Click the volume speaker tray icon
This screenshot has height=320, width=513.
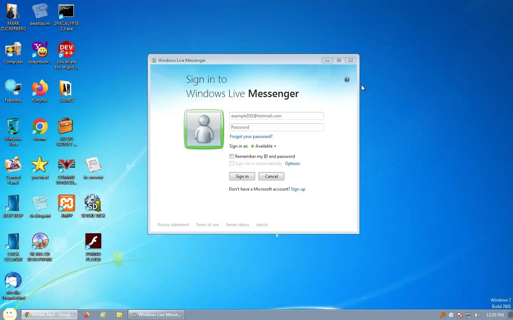click(x=477, y=315)
